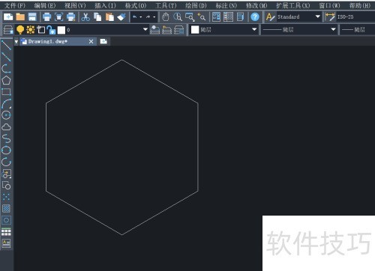Open the Layer Properties Manager

(x=8, y=30)
